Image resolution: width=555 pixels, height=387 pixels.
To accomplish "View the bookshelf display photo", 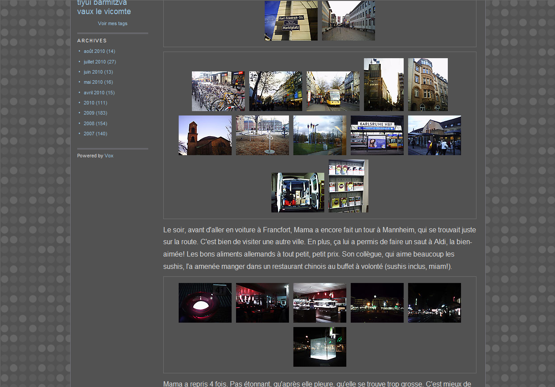I will pyautogui.click(x=348, y=186).
